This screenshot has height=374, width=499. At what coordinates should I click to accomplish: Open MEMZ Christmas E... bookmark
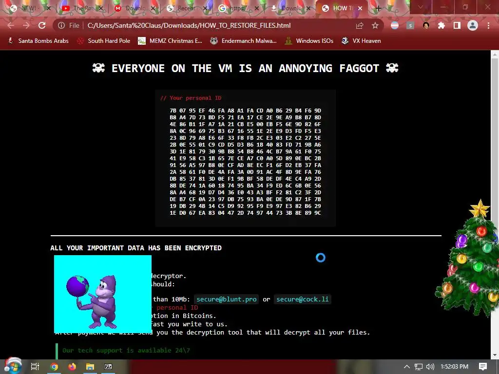pos(170,41)
